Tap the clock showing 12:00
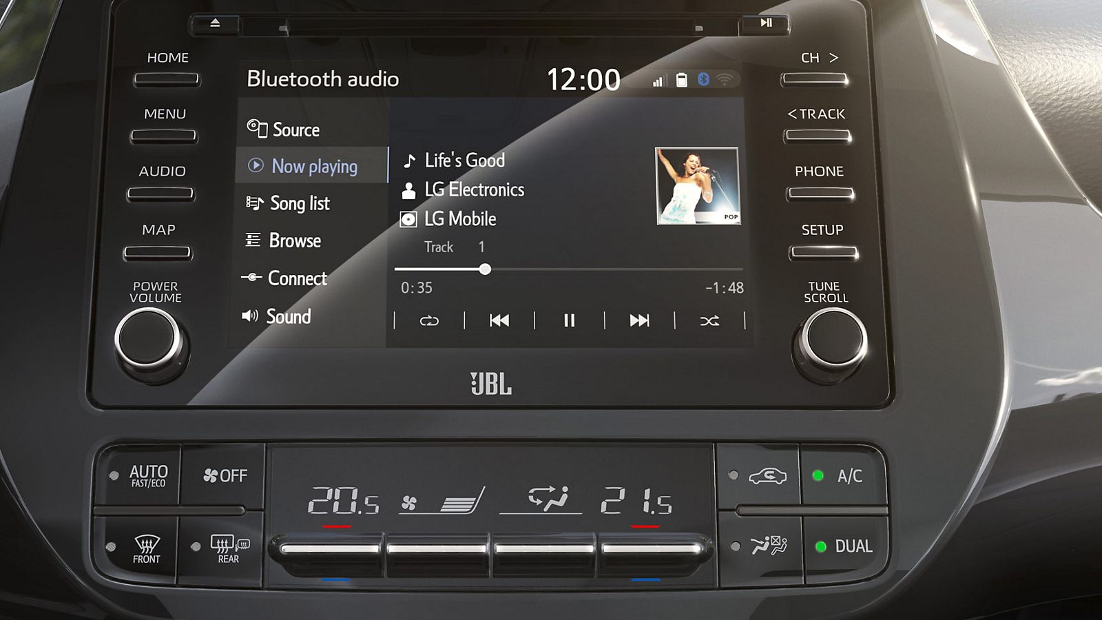Viewport: 1102px width, 620px height. tap(583, 80)
